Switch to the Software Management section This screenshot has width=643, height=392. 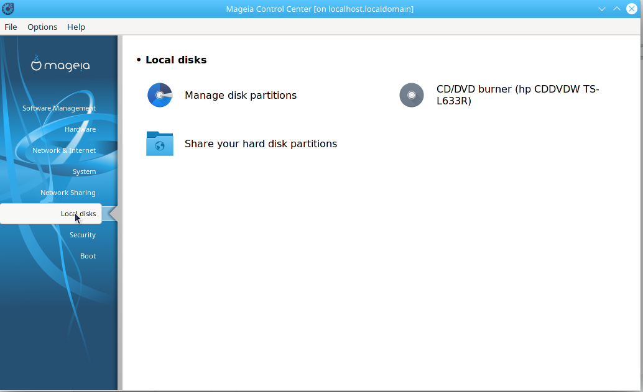(59, 108)
